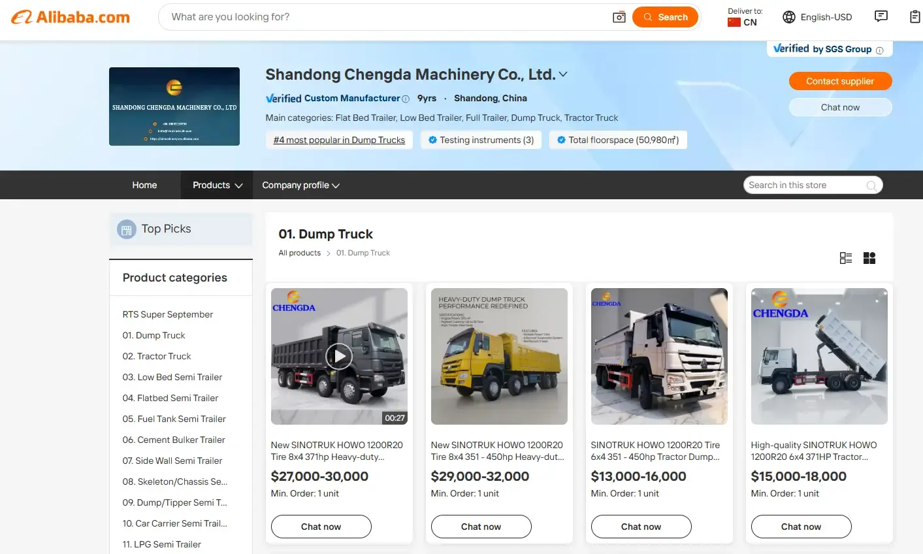The image size is (923, 554).
Task: Select 11. LPG Semi Trailer category
Action: pyautogui.click(x=162, y=544)
